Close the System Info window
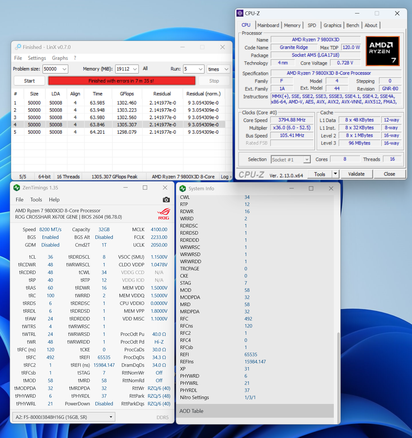Image resolution: width=412 pixels, height=438 pixels. coord(331,188)
